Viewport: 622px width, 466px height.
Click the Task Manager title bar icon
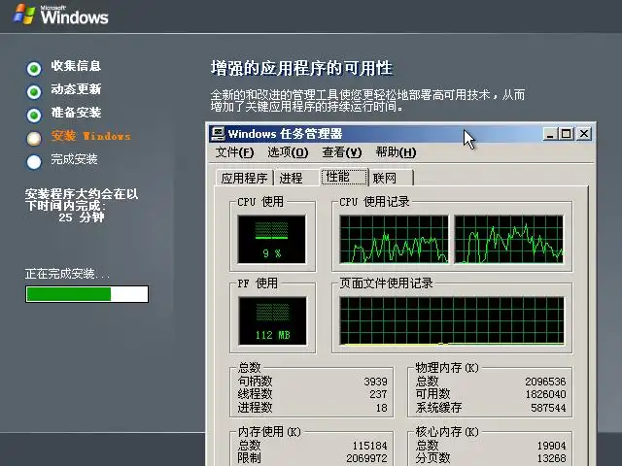point(218,134)
